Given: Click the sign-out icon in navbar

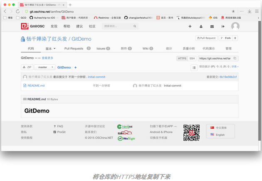Looking at the screenshot, I should point(222,26).
